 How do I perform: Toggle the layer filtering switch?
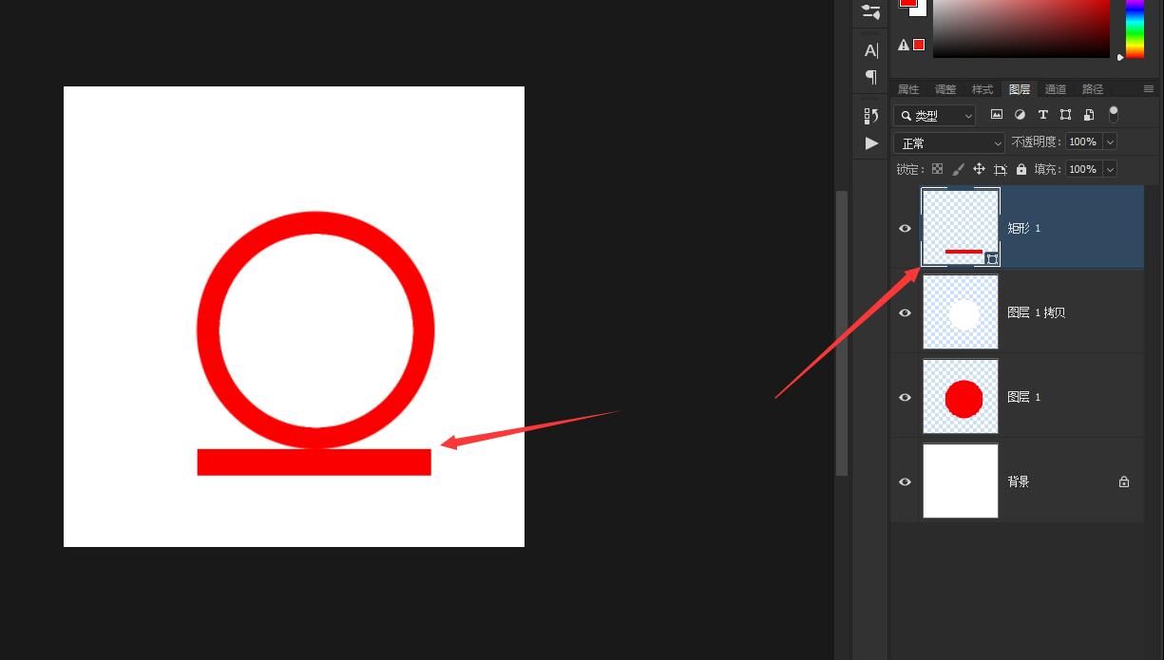click(x=1114, y=115)
